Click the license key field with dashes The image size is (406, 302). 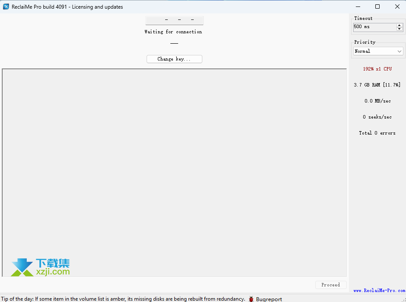coord(174,20)
